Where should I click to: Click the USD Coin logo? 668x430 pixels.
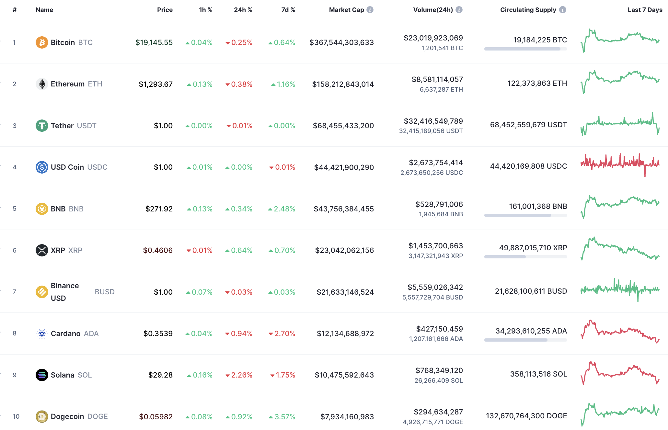click(x=41, y=167)
